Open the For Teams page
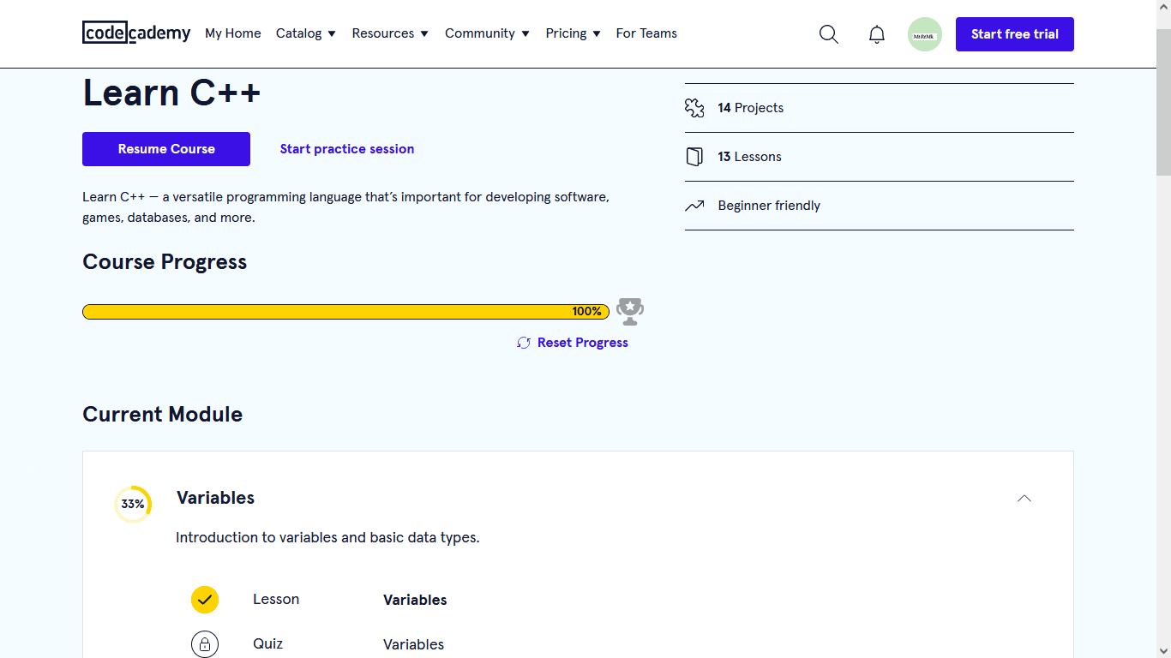The height and width of the screenshot is (658, 1171). click(646, 33)
